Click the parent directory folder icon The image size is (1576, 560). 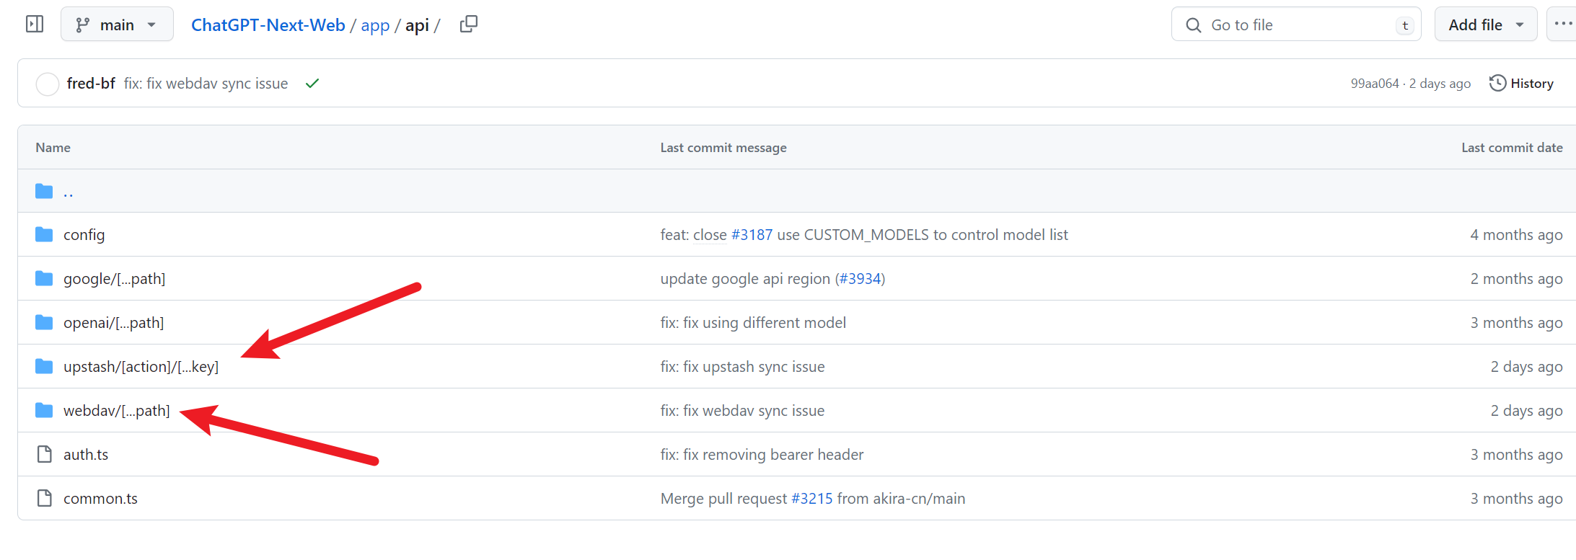click(x=44, y=191)
